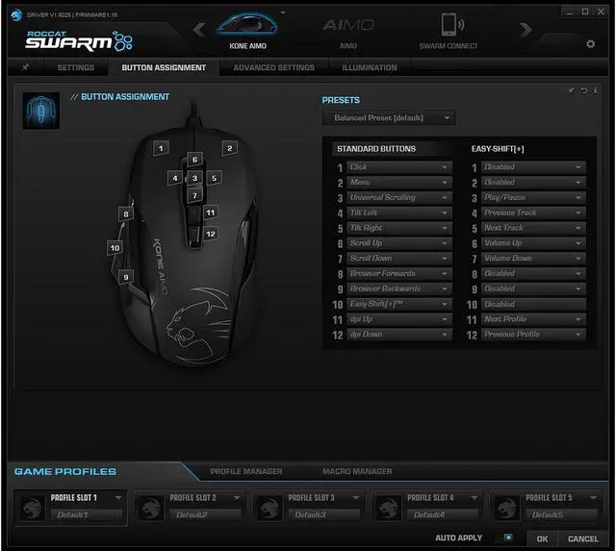Open standard button 1 Click dropdown
Viewport: 616px width, 551px height.
[399, 167]
